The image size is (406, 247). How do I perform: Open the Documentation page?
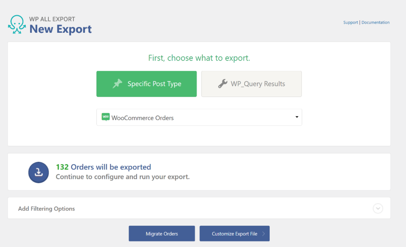coord(375,22)
